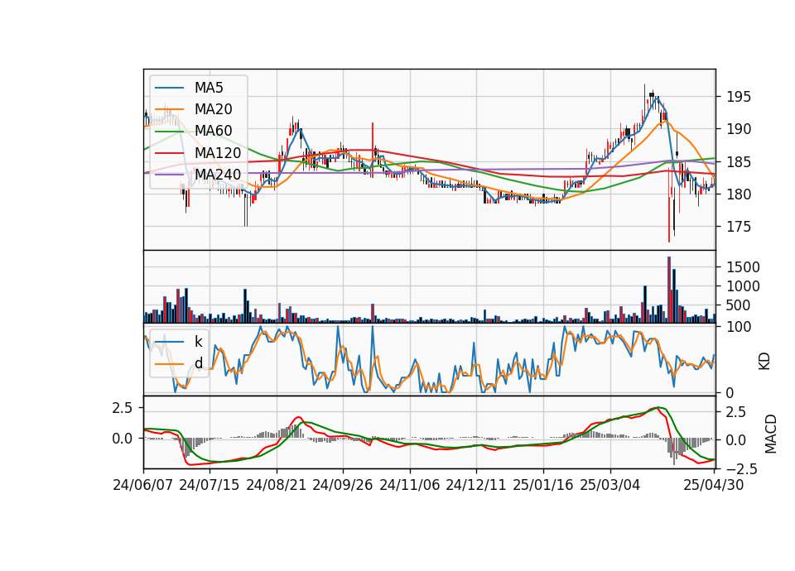This screenshot has width=795, height=571.
Task: Click the 25/01/16 date axis label
Action: point(543,485)
